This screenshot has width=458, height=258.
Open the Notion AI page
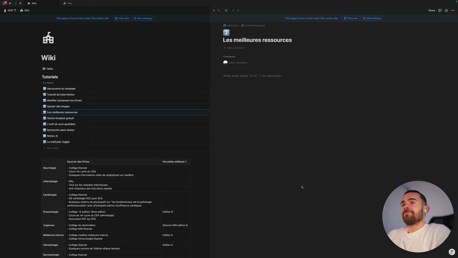(x=52, y=136)
